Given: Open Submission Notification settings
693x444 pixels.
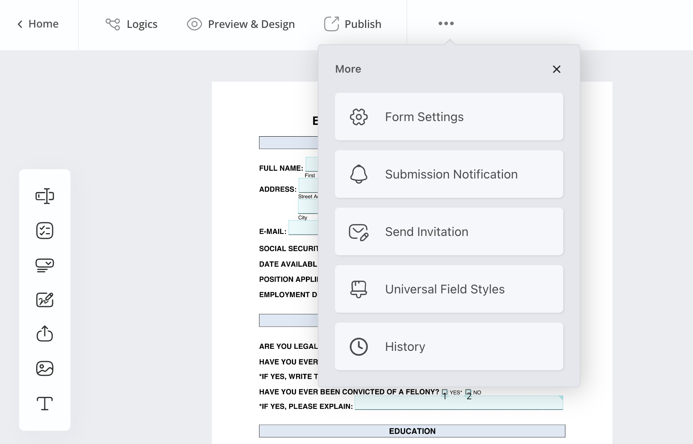Looking at the screenshot, I should click(449, 174).
